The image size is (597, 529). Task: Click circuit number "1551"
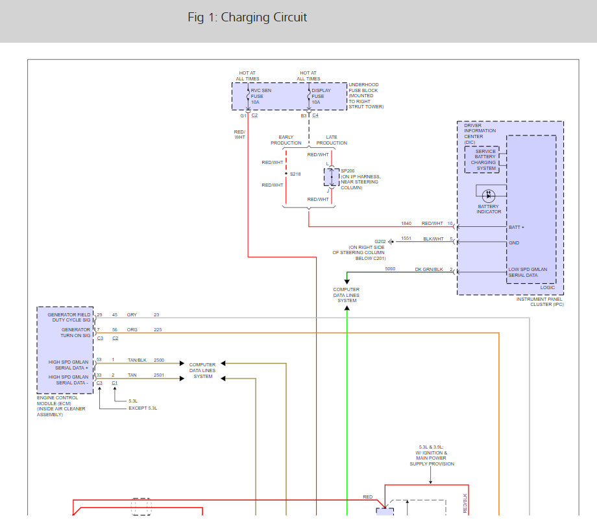pos(406,239)
